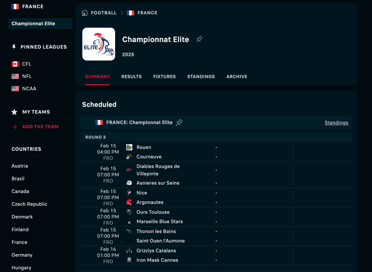Click the FRANCE: Championnat Elite league title
Viewport: 372px width, 272px height.
[x=139, y=123]
